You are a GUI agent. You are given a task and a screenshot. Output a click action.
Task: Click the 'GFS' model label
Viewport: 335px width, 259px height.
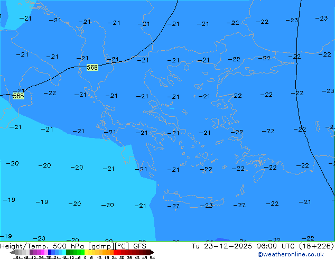tap(139, 246)
